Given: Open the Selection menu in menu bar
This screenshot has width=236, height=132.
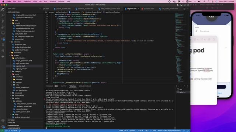Looking at the screenshot, I should click(27, 1).
